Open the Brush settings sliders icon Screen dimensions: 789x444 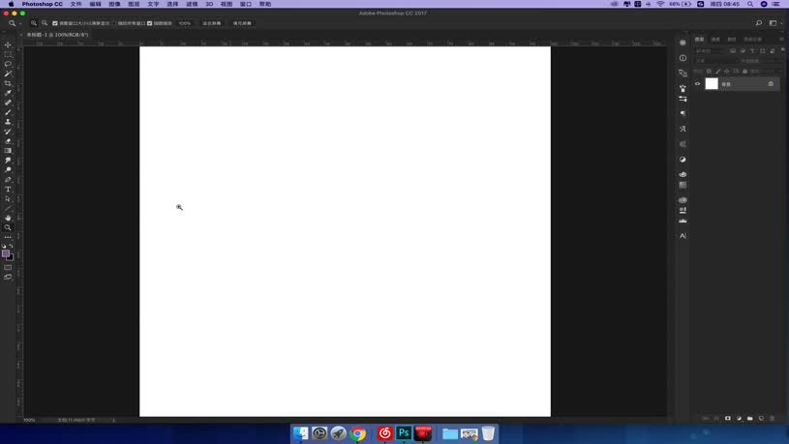click(683, 99)
